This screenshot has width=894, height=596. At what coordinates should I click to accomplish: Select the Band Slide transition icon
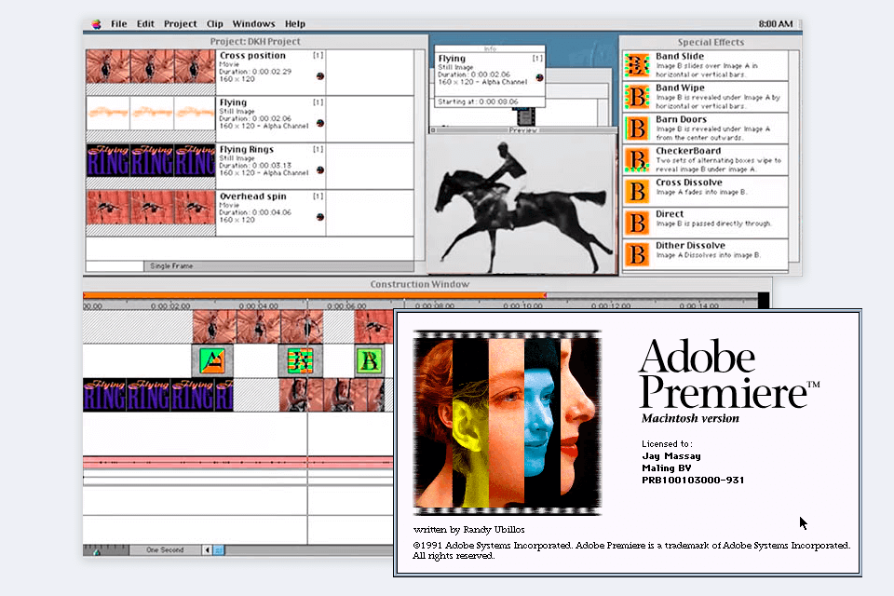click(x=635, y=63)
